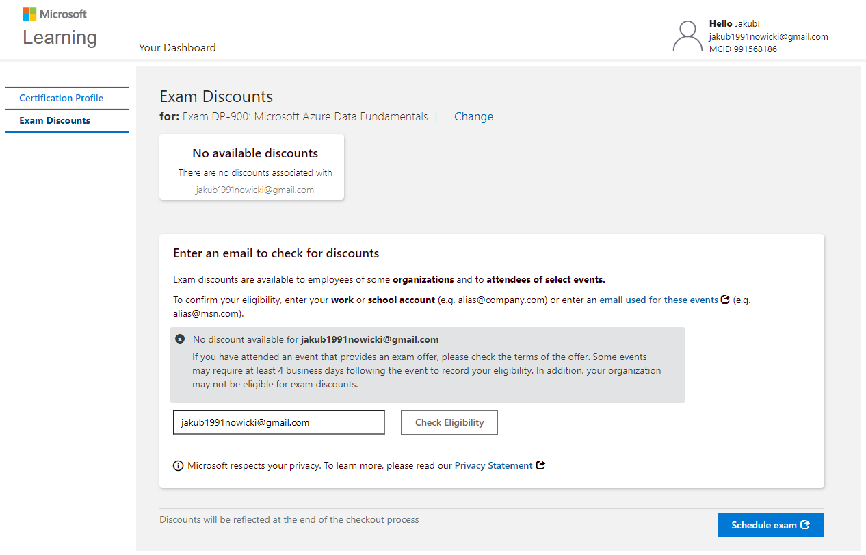Click the Schedule exam button
Image resolution: width=866 pixels, height=555 pixels.
(771, 525)
